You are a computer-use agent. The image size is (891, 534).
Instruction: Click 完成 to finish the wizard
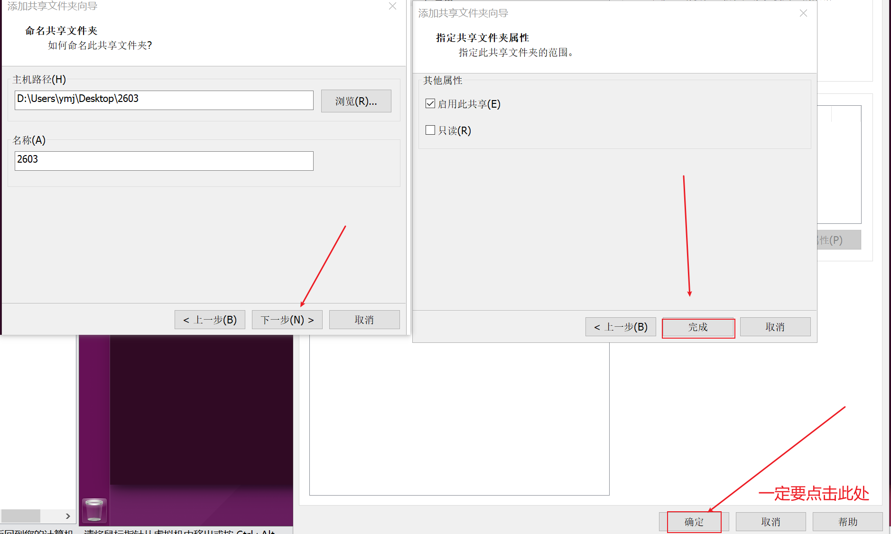(x=698, y=327)
